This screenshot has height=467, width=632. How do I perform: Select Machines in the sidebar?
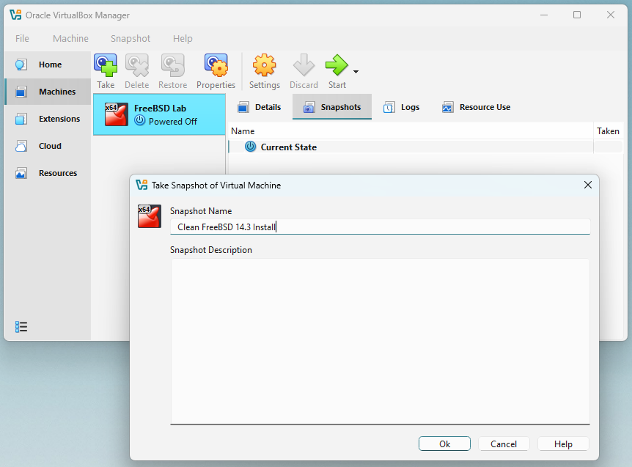pyautogui.click(x=48, y=92)
